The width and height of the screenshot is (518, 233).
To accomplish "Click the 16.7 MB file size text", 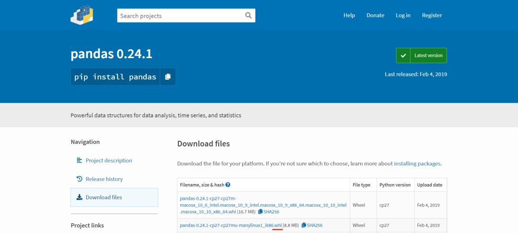I will 246,211.
